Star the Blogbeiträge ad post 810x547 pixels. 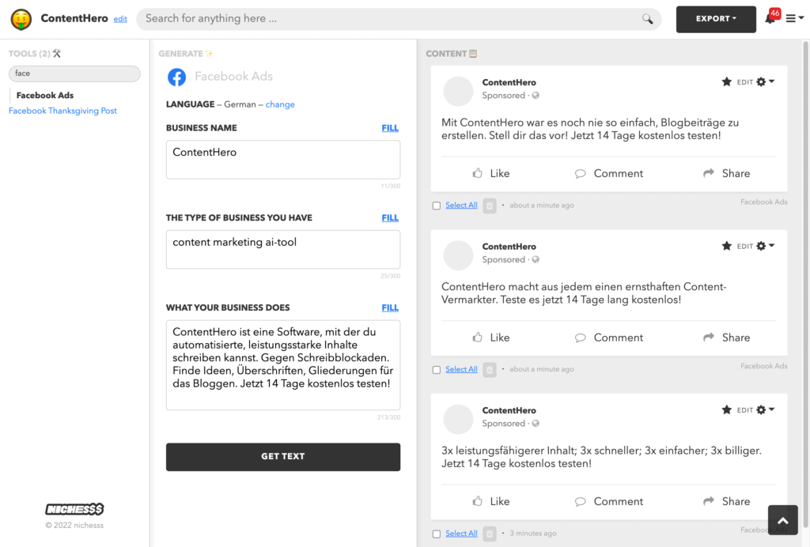tap(726, 82)
